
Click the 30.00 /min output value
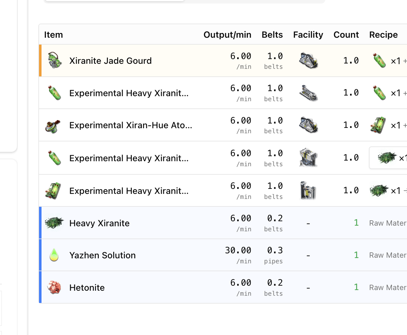click(x=238, y=255)
